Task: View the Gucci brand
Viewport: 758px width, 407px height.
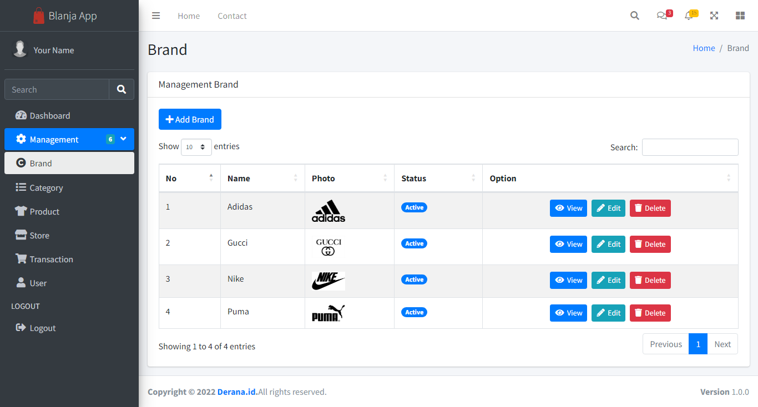Action: click(568, 244)
